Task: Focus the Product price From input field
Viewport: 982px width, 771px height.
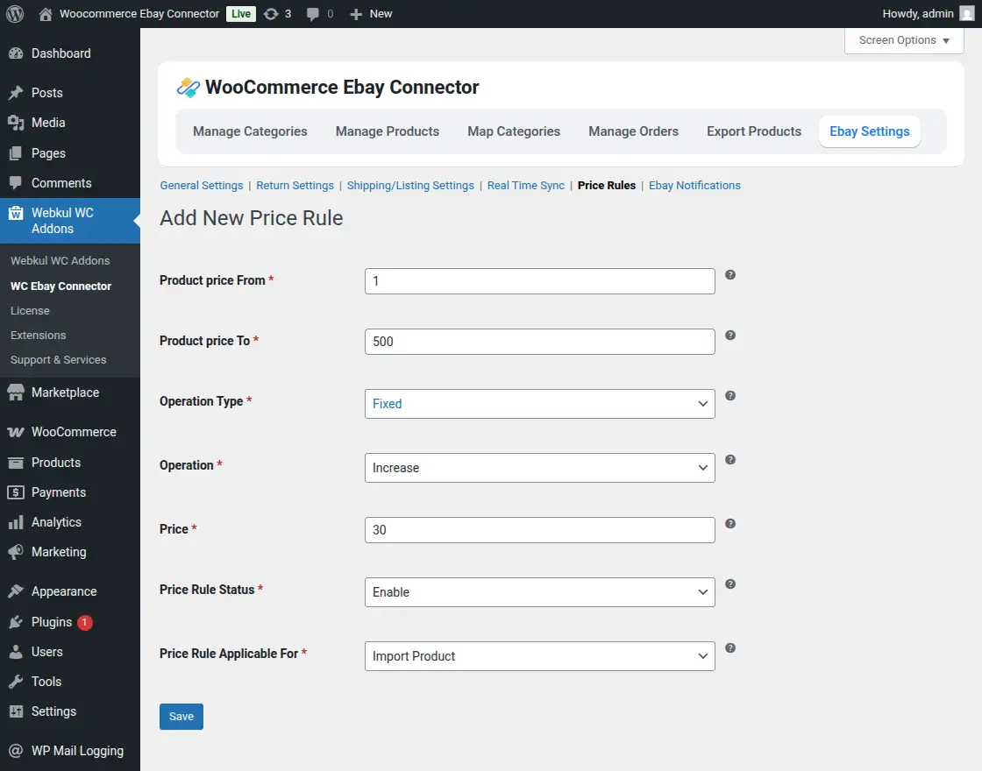Action: (540, 281)
